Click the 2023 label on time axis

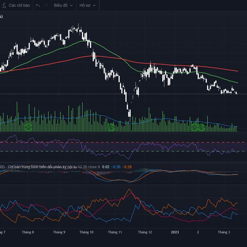click(176, 232)
